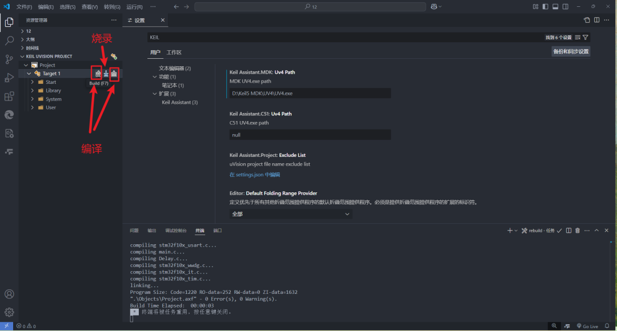Viewport: 617px width, 331px height.
Task: Go back with the left arrow
Action: 177,7
